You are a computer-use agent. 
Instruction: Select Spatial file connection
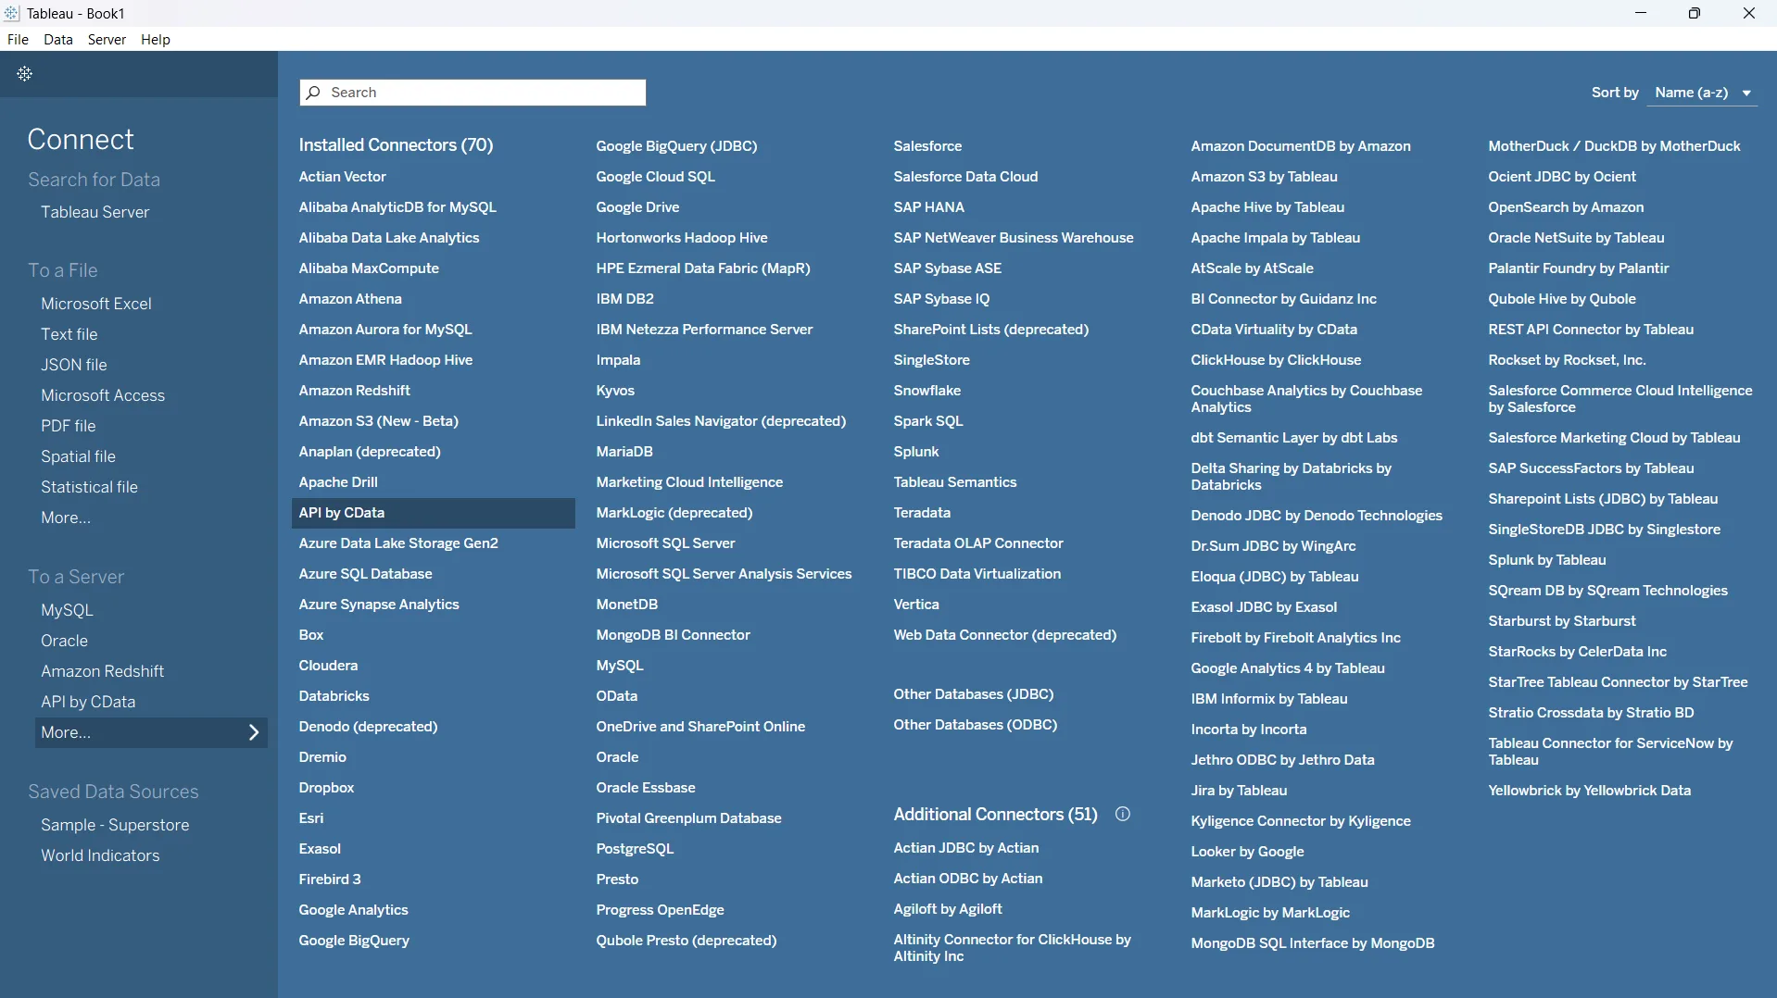pyautogui.click(x=78, y=456)
